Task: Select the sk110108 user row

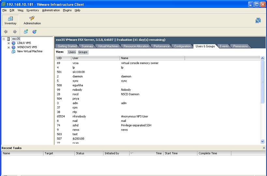Action: [158, 72]
